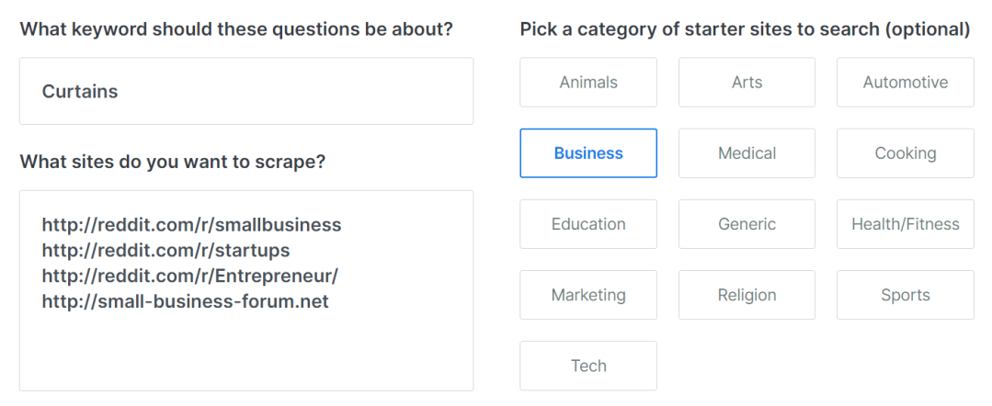Click the reddit.com/r/Entrepreneur/ URL line
Screen dimensions: 992x406
point(190,276)
